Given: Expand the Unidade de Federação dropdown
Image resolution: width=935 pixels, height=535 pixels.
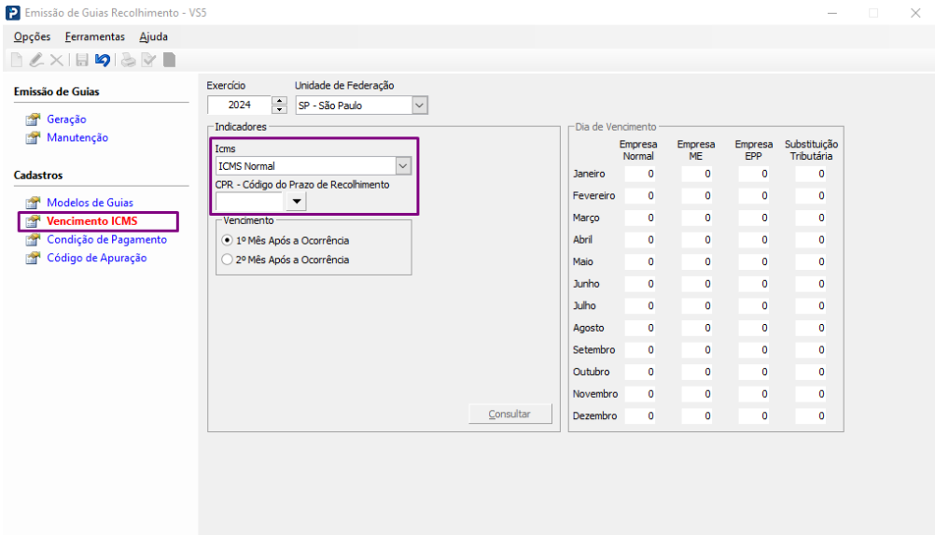Looking at the screenshot, I should tap(419, 106).
